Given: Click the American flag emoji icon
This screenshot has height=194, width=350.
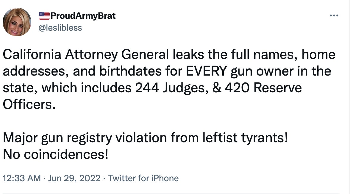Looking at the screenshot, I should (44, 16).
